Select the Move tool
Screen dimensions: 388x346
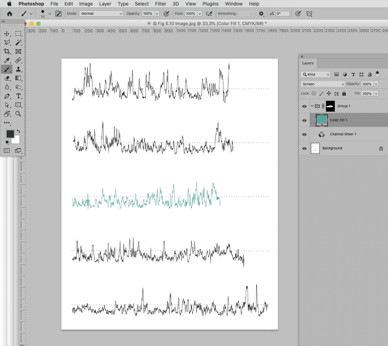[x=7, y=33]
